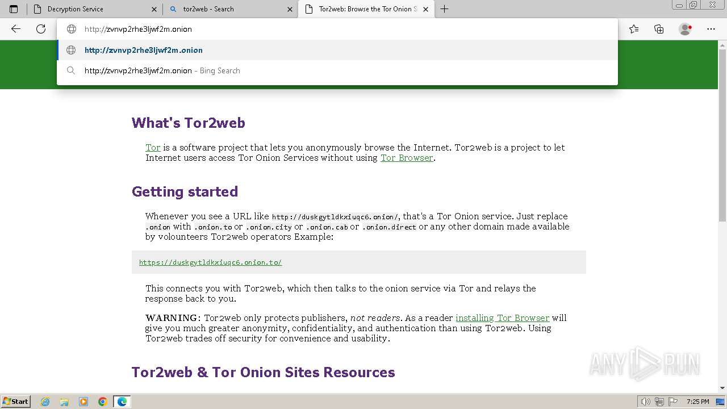Viewport: 727px width, 409px height.
Task: Open the Collections icon
Action: click(x=659, y=29)
